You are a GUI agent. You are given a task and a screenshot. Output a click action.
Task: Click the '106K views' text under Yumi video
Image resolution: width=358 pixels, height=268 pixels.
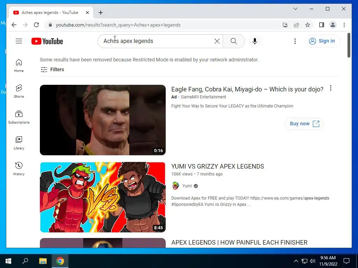(x=182, y=174)
